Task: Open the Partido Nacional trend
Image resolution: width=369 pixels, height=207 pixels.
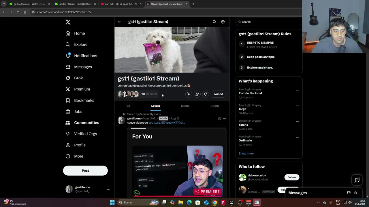Action: point(250,93)
